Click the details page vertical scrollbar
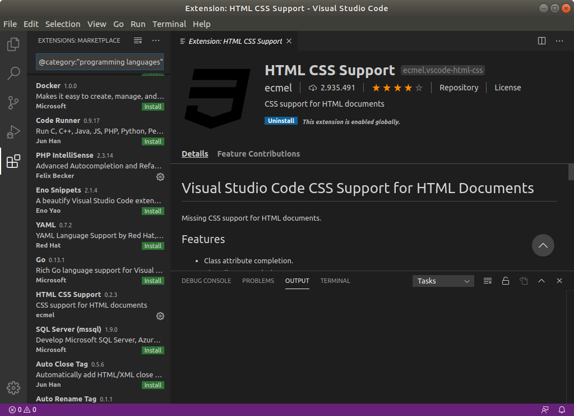 (571, 172)
